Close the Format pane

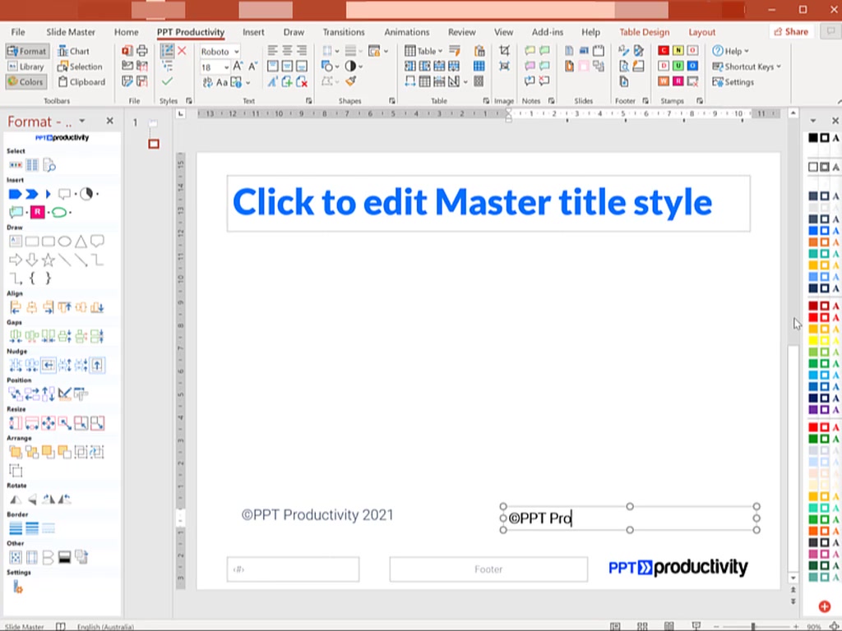tap(110, 122)
